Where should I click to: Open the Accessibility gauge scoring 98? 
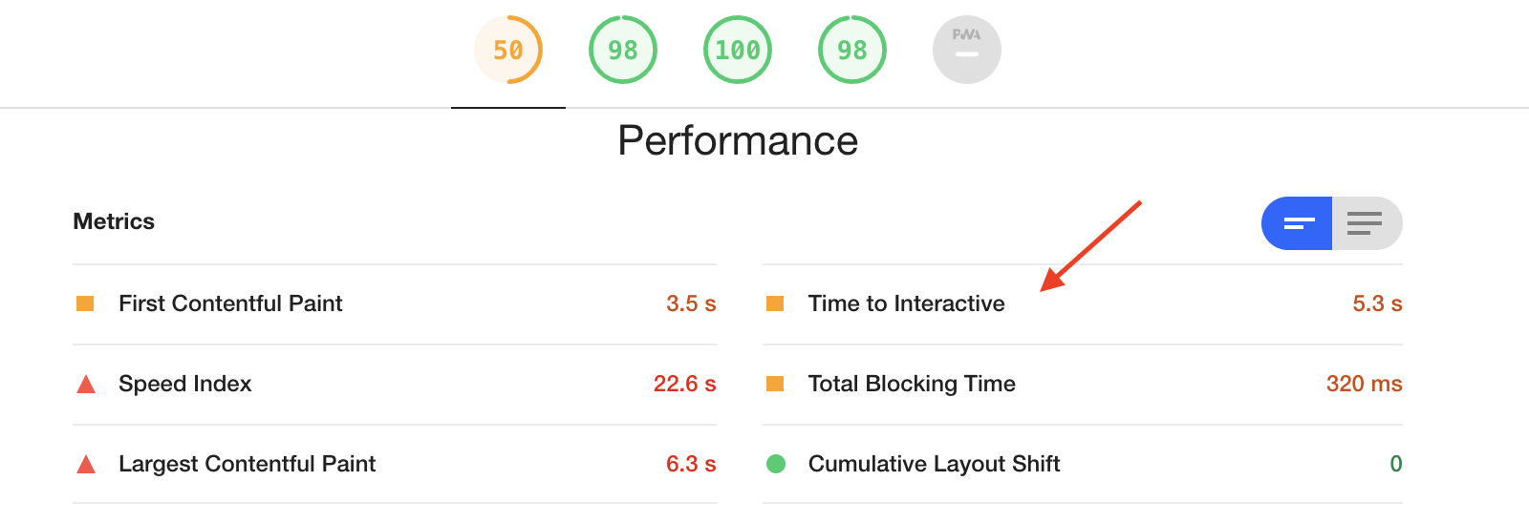tap(623, 50)
